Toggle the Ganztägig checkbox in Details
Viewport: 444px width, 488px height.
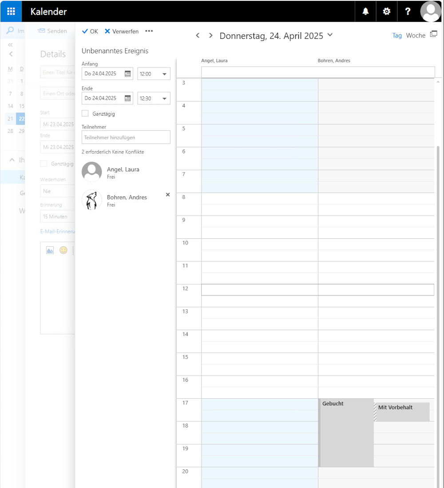point(44,164)
